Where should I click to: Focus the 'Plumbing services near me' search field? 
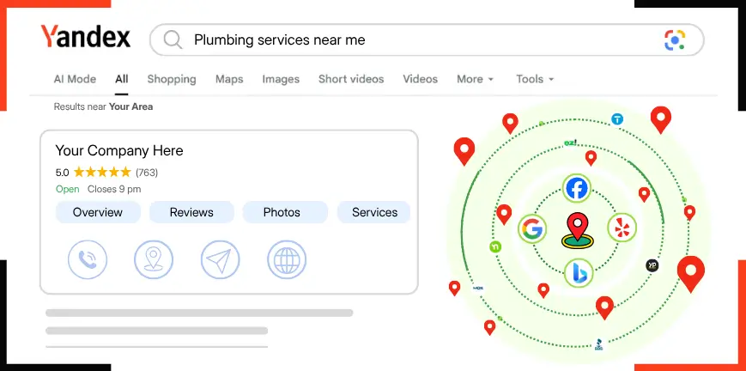tap(427, 40)
